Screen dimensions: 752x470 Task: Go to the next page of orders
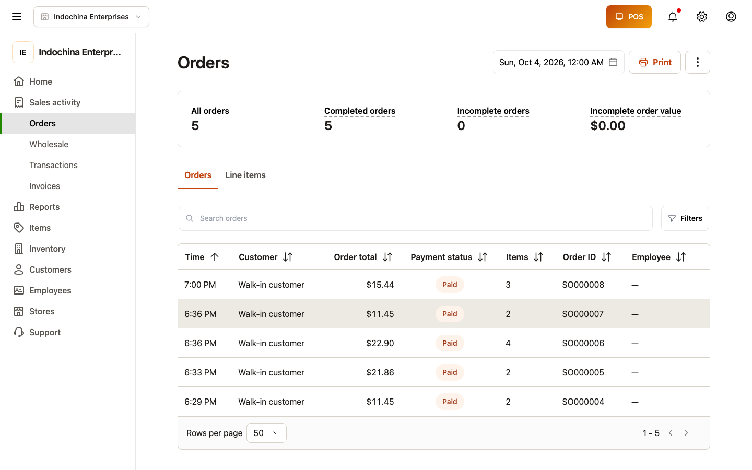tap(686, 433)
